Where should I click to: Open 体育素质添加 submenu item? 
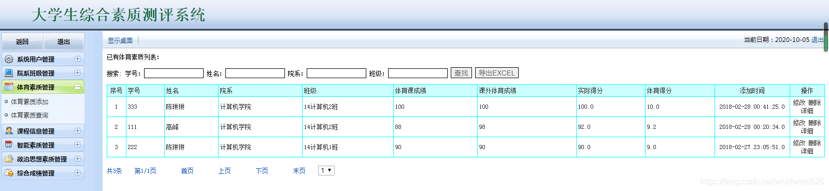pos(30,102)
